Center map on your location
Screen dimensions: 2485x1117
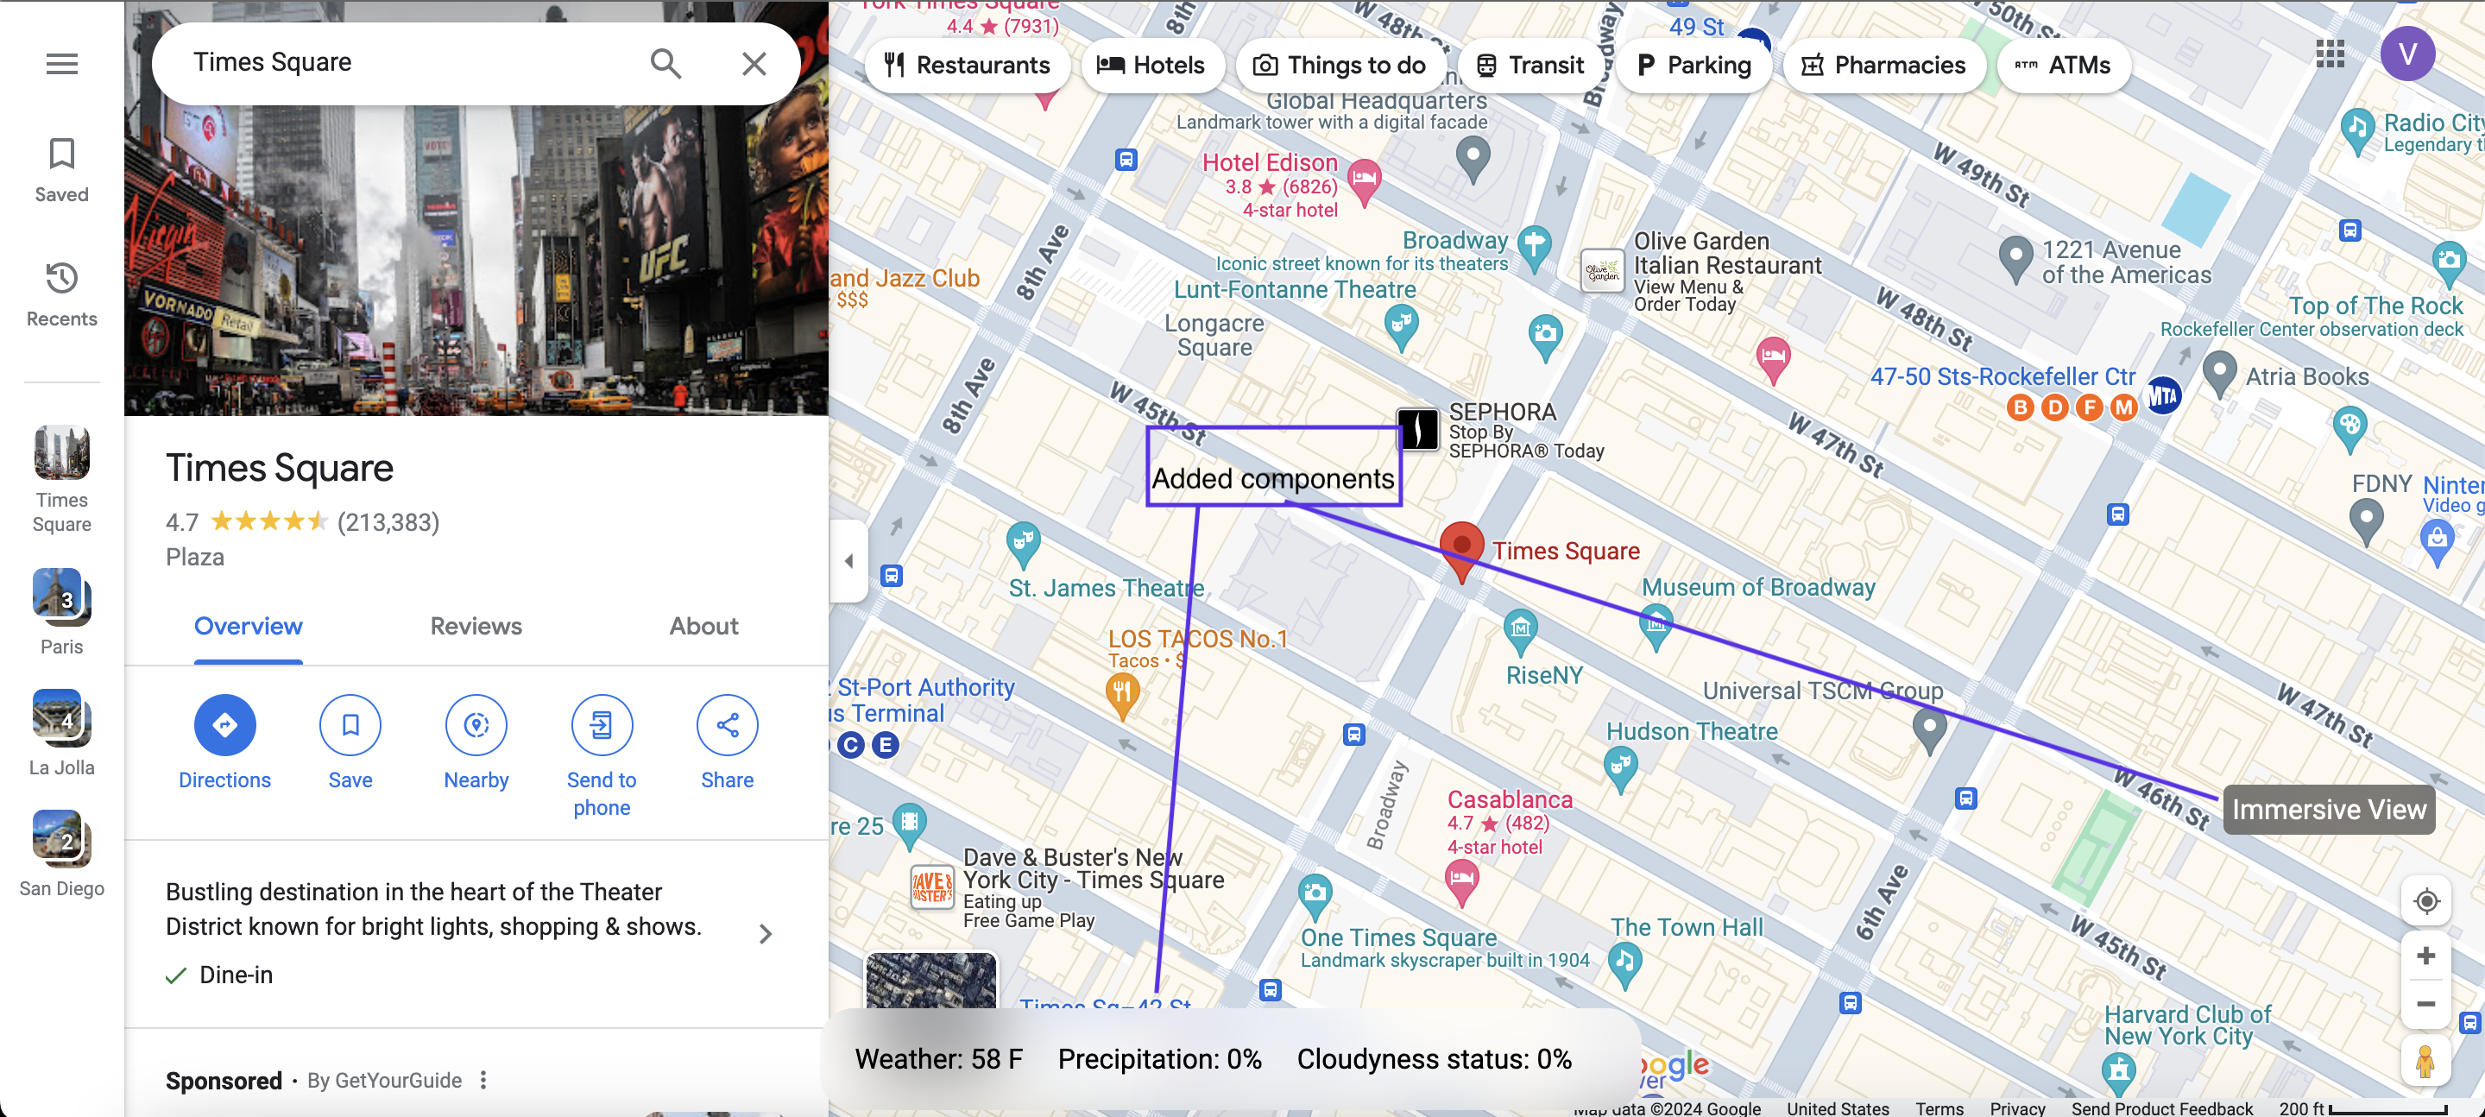[2426, 901]
